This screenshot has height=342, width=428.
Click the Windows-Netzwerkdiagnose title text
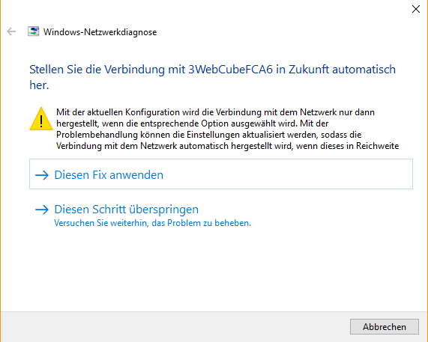100,32
